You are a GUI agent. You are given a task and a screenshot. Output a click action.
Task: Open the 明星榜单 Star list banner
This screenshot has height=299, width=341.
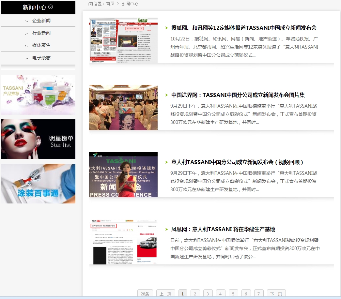pos(38,139)
